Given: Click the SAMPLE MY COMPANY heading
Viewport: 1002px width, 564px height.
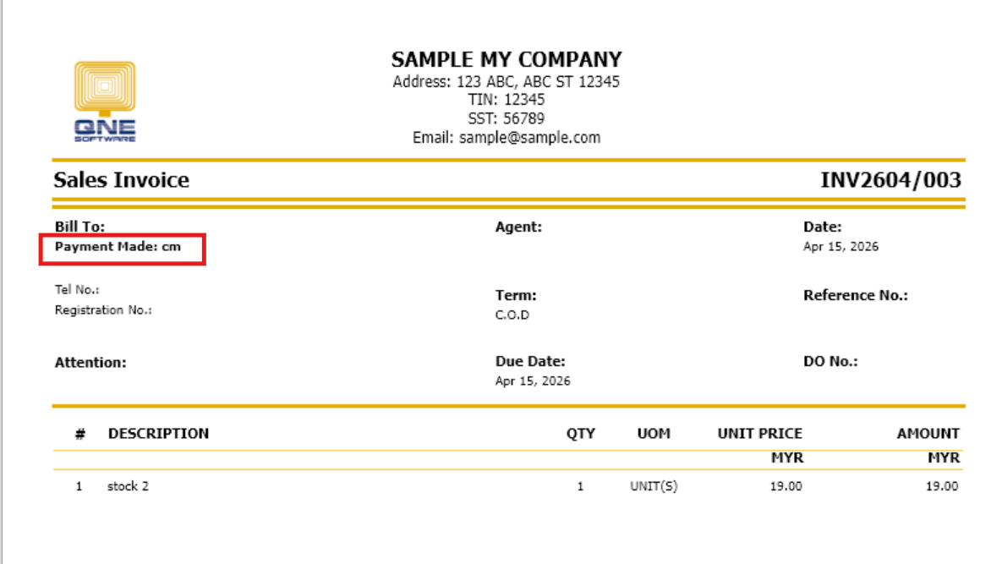Looking at the screenshot, I should point(506,60).
